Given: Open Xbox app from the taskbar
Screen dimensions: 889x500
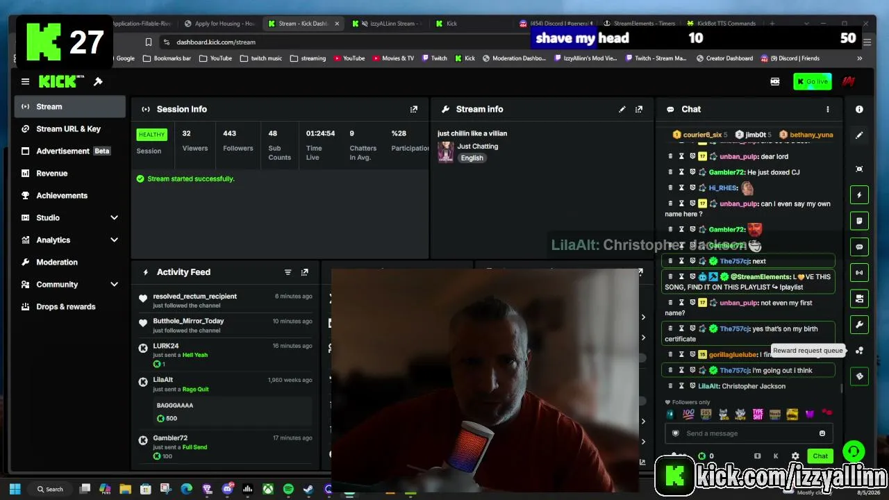Looking at the screenshot, I should (x=267, y=490).
